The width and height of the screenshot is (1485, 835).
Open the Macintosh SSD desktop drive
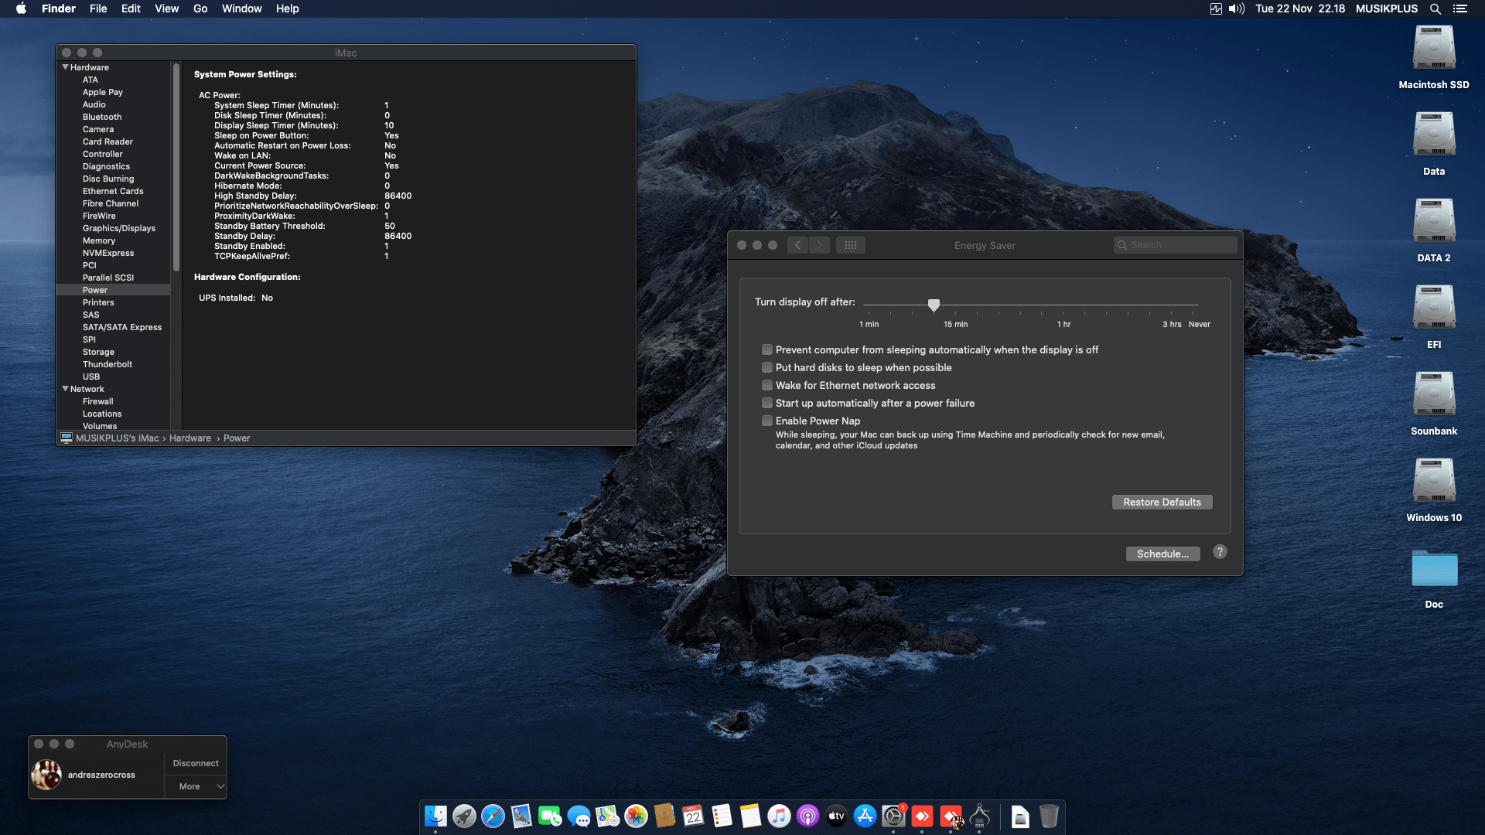pos(1433,48)
